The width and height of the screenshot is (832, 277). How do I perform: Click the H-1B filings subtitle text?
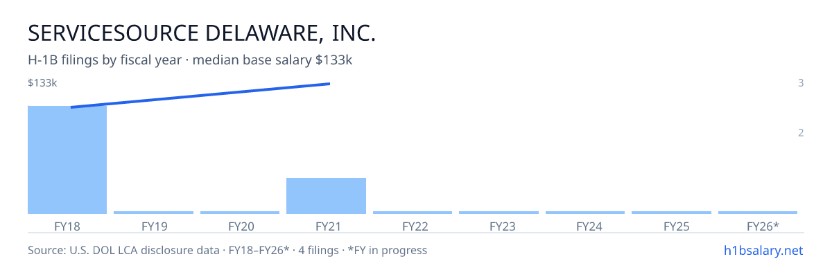pos(191,60)
